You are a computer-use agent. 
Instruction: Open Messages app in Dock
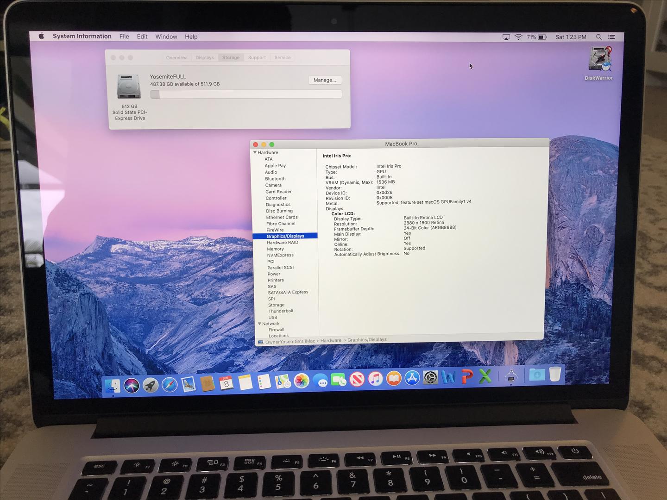point(320,381)
